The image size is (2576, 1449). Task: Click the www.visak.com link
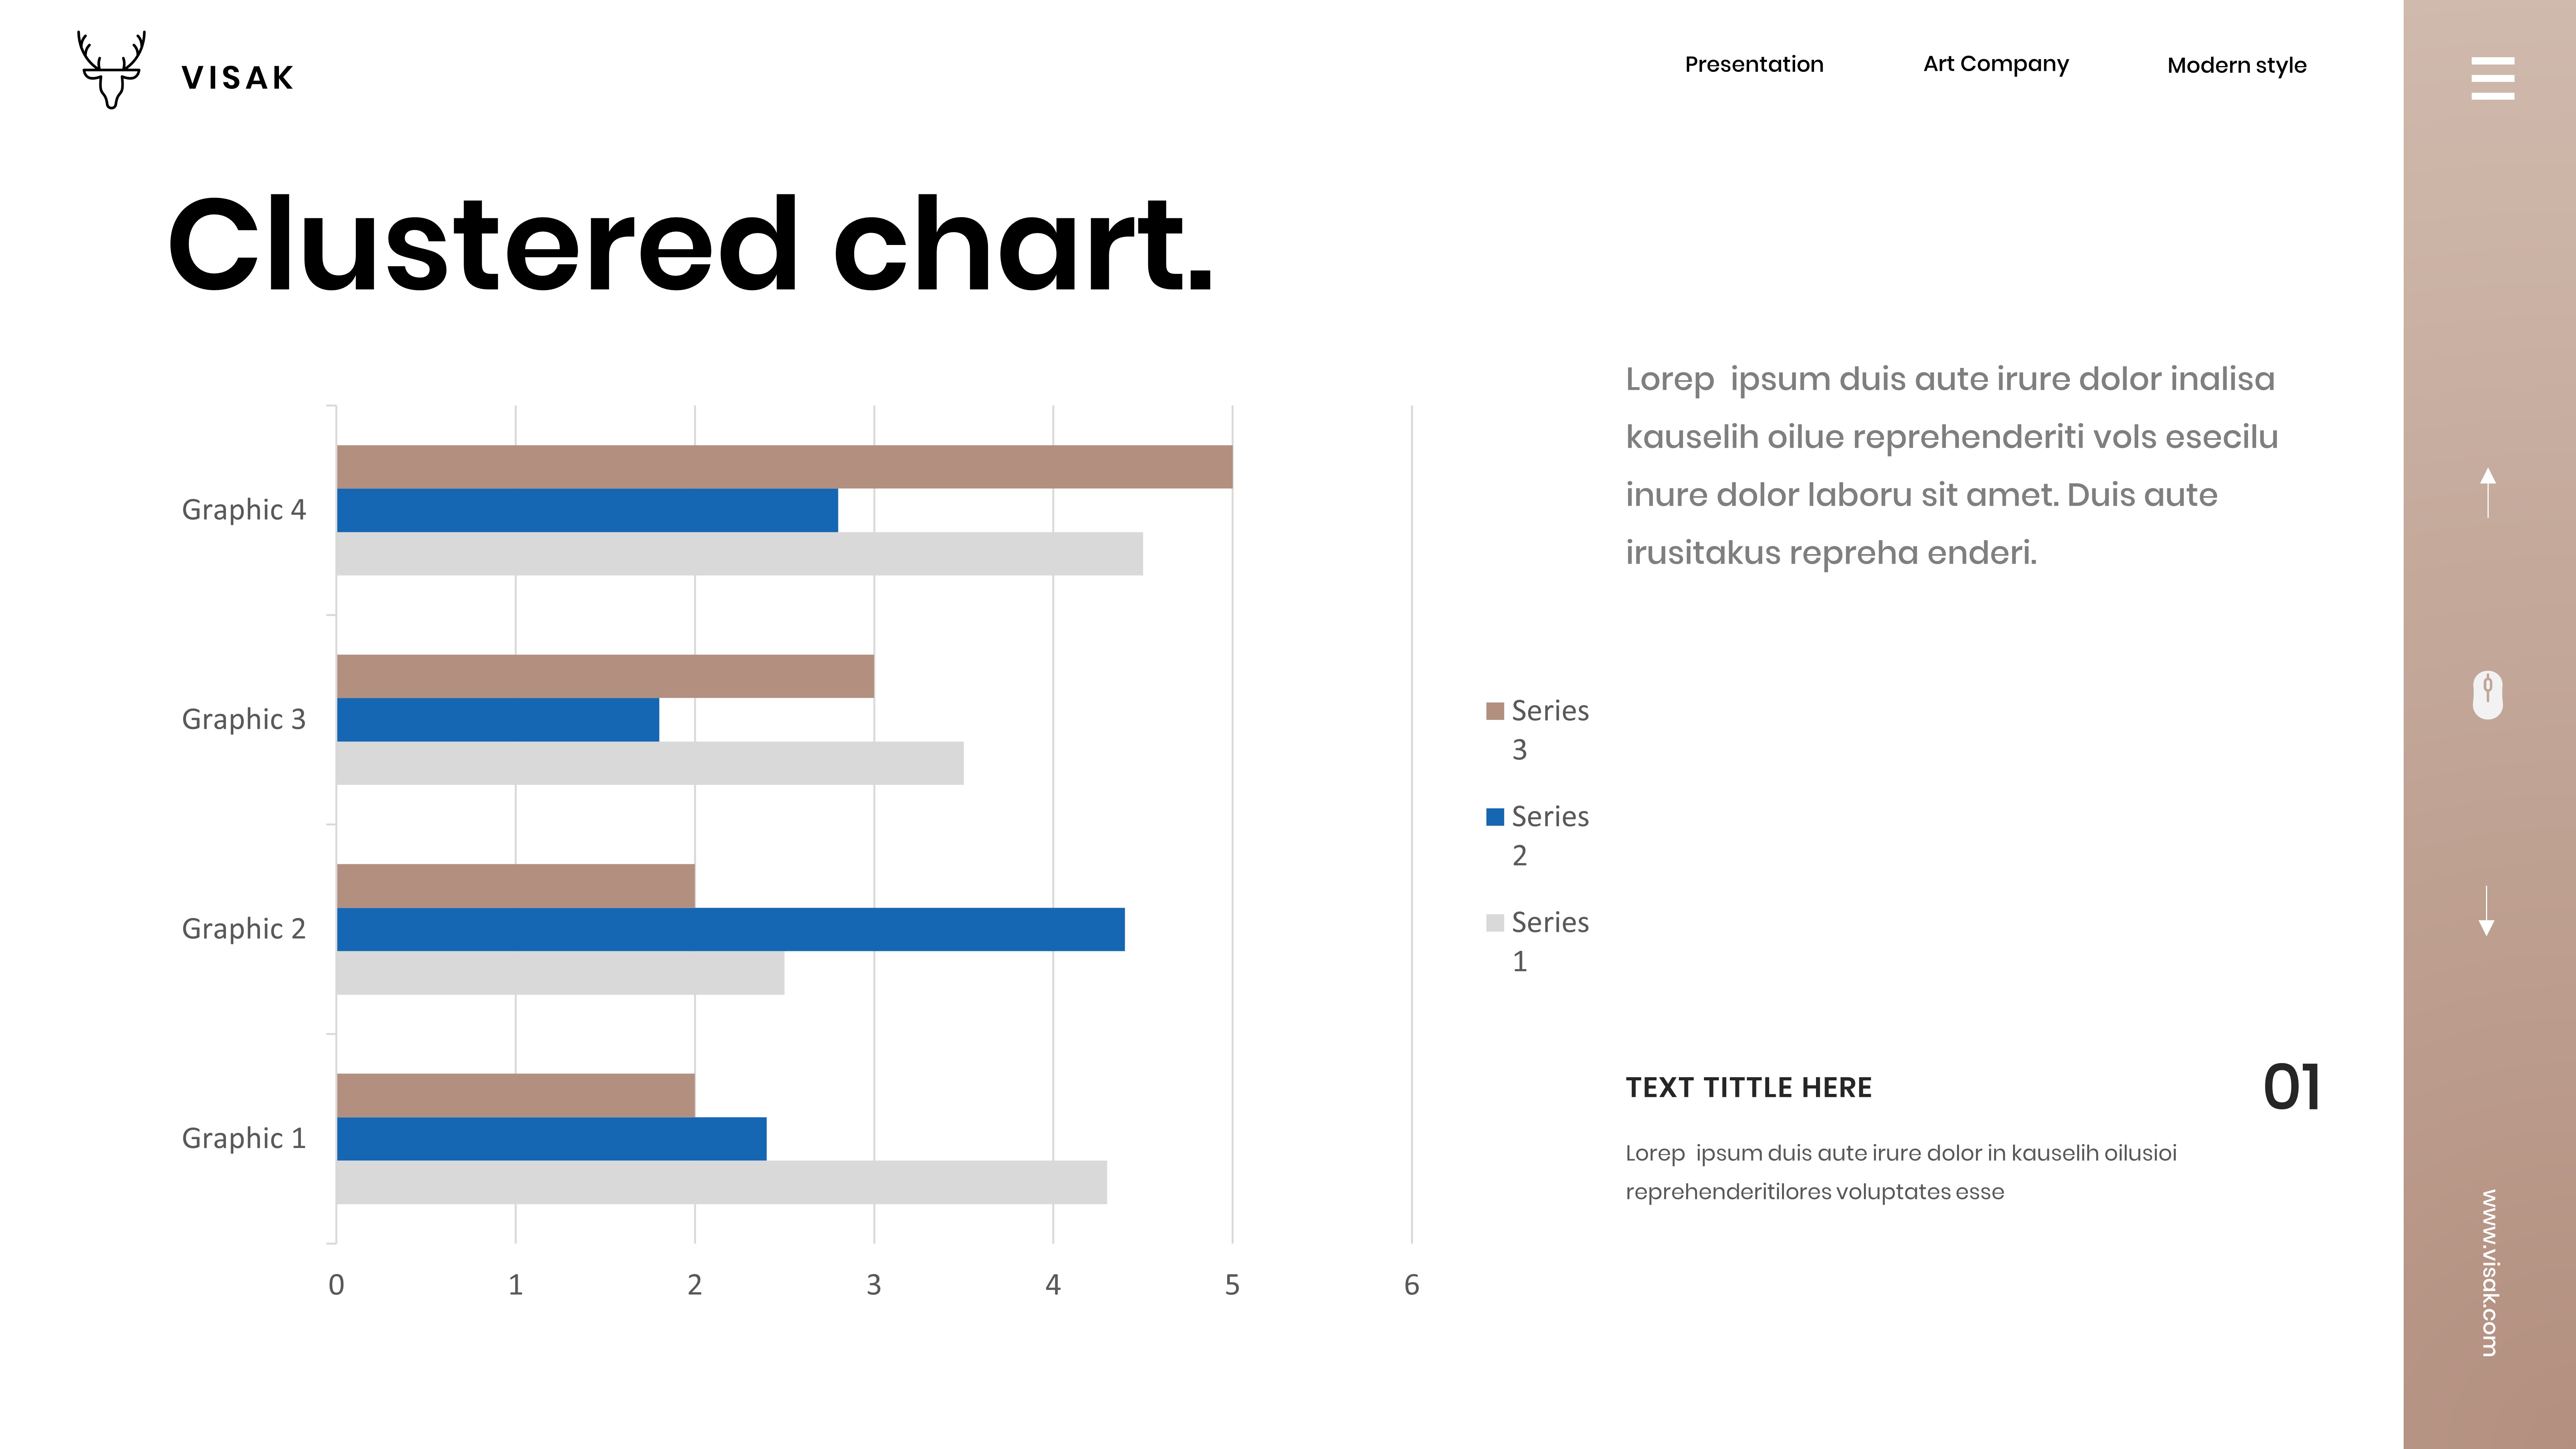point(2489,1272)
